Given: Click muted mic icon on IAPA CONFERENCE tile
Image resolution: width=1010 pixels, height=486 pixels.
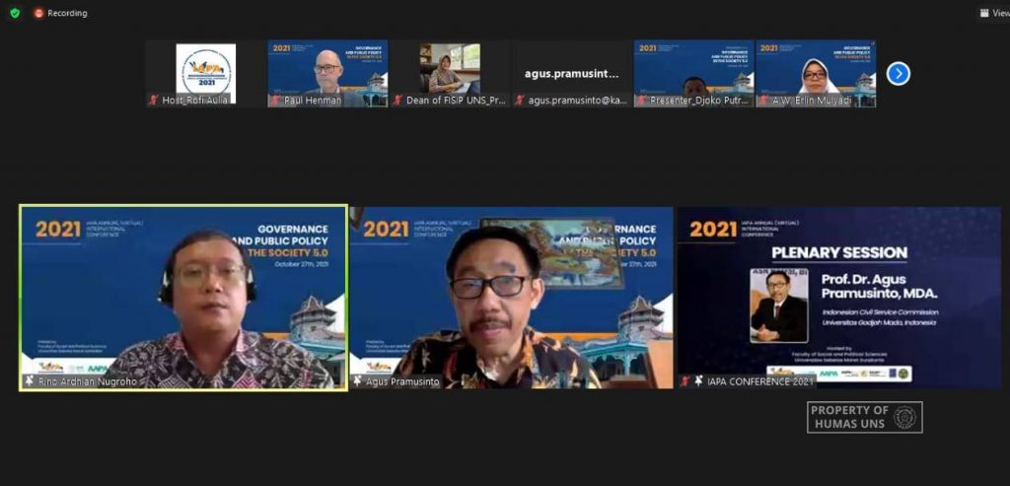Looking at the screenshot, I should pos(685,382).
